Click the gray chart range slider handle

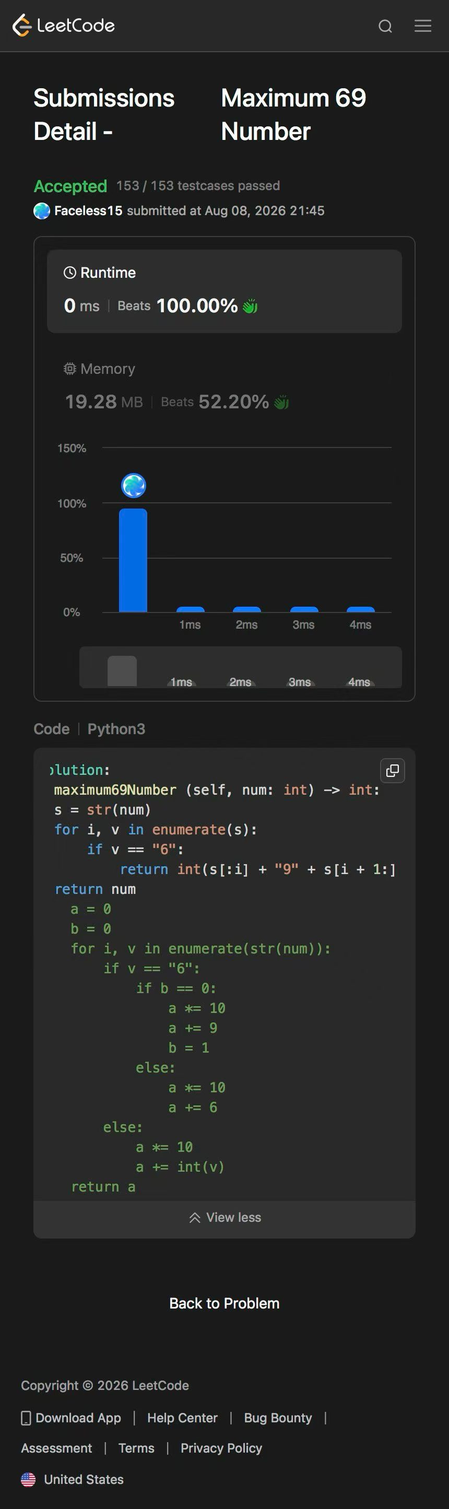[x=122, y=671]
